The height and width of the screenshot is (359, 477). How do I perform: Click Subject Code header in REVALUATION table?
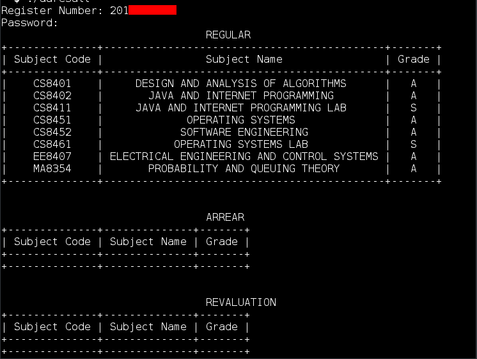52,327
